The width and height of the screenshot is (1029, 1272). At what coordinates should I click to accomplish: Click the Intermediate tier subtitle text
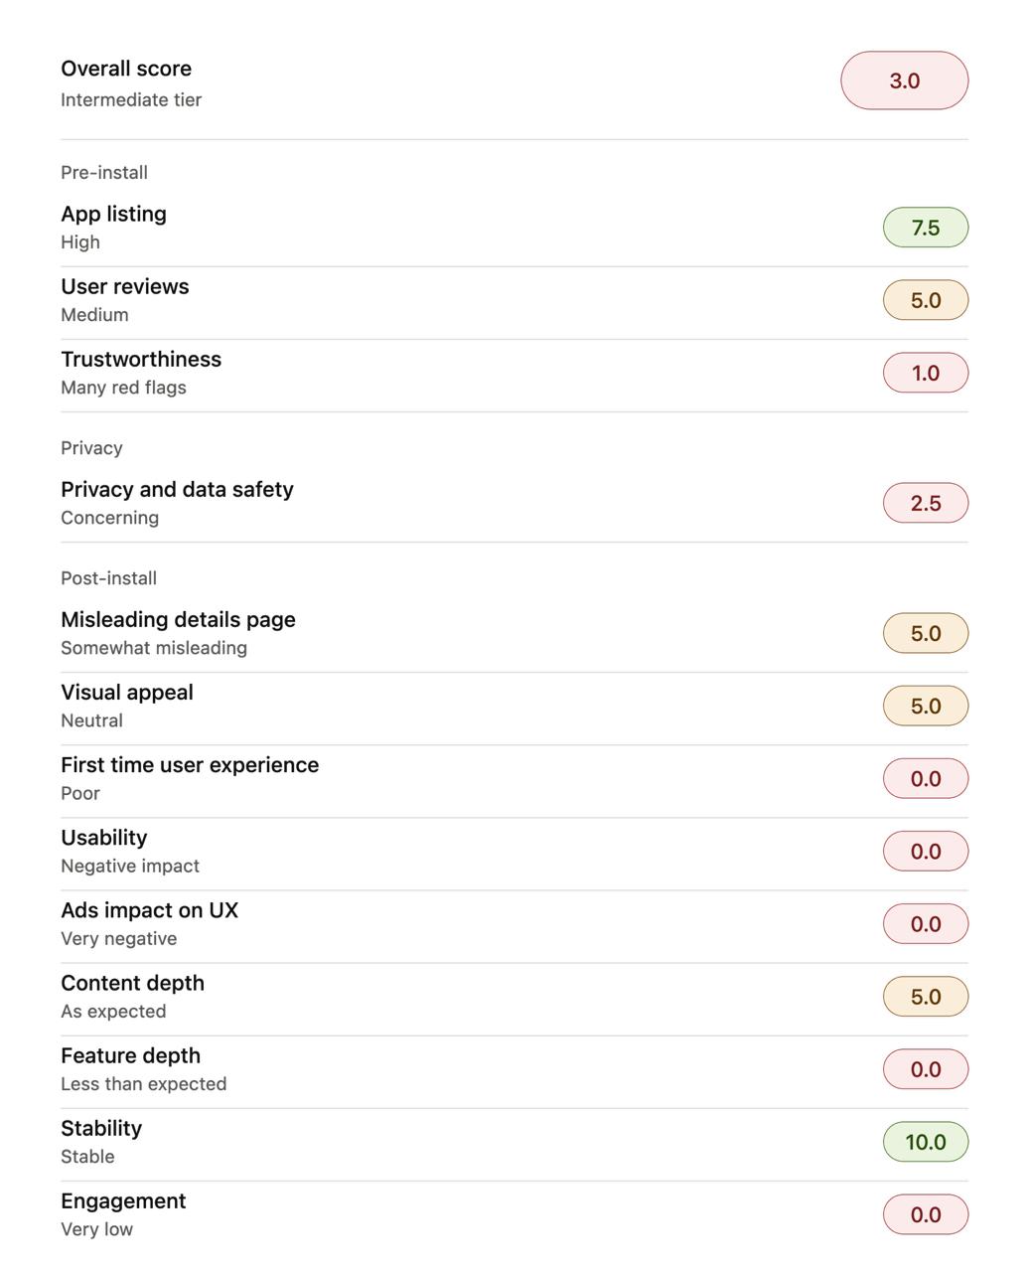[x=131, y=99]
